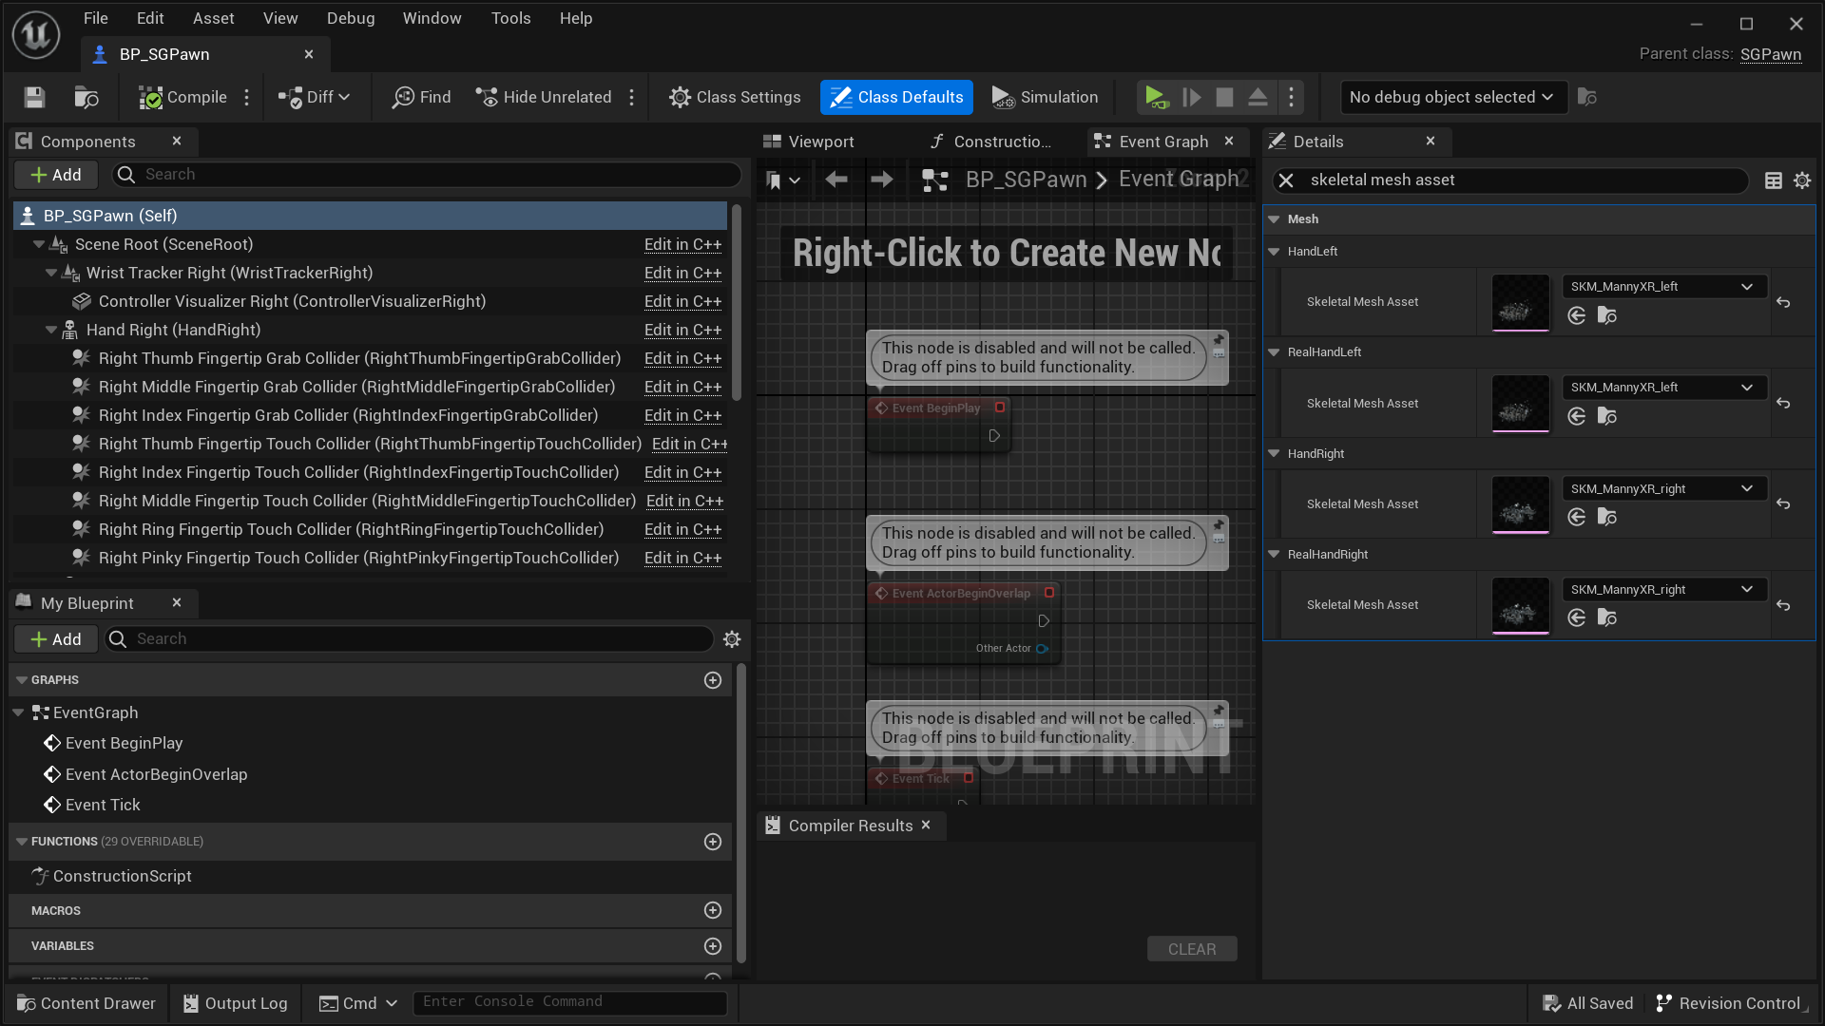
Task: Open the Output Log
Action: tap(234, 1002)
